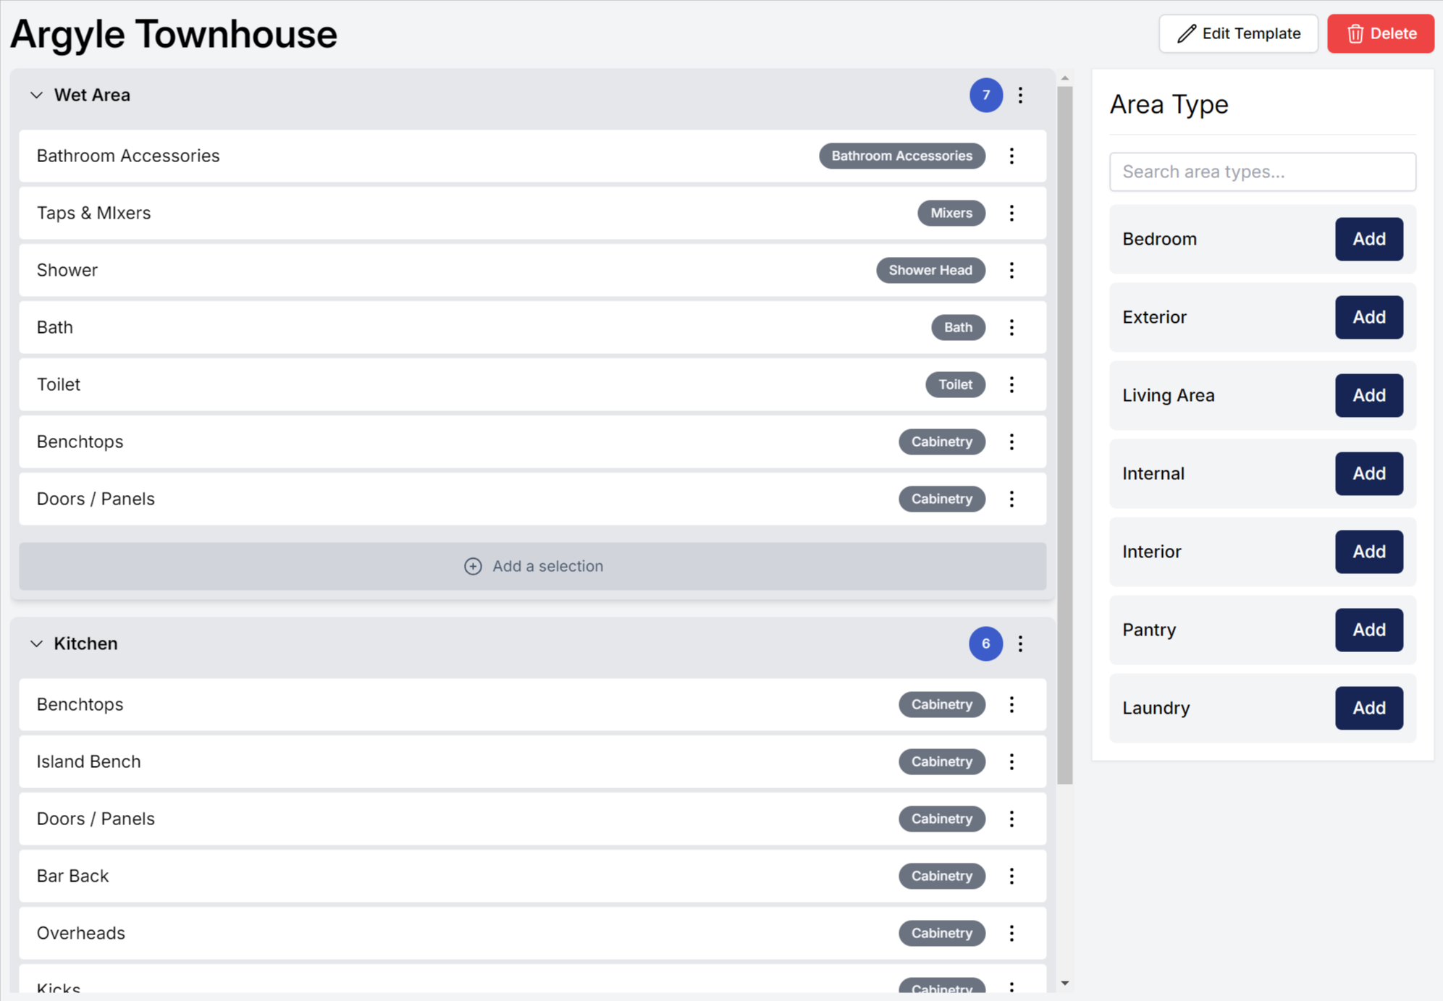The height and width of the screenshot is (1001, 1443).
Task: Add the Laundry area type
Action: 1368,708
